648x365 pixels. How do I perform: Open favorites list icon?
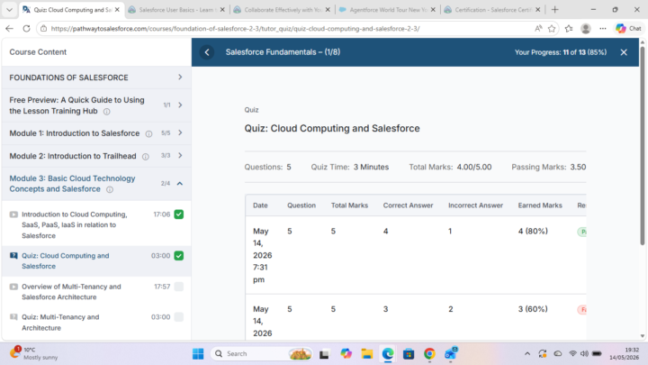click(x=569, y=29)
